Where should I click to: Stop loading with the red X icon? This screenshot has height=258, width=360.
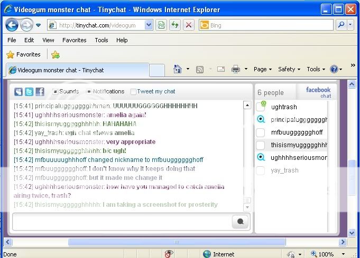(189, 25)
